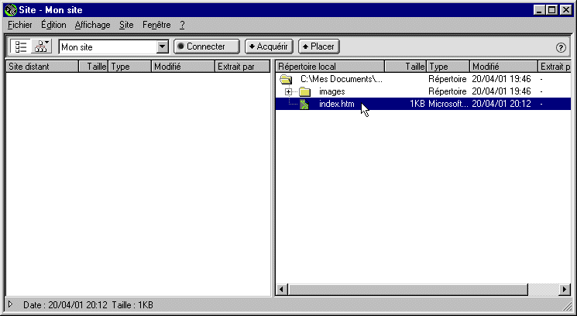Click right arrow of horizontal scrollbar
The image size is (577, 316).
click(x=564, y=289)
